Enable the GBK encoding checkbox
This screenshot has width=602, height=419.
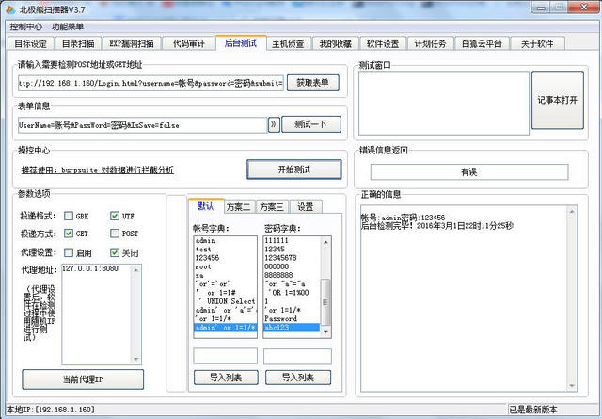click(x=69, y=216)
